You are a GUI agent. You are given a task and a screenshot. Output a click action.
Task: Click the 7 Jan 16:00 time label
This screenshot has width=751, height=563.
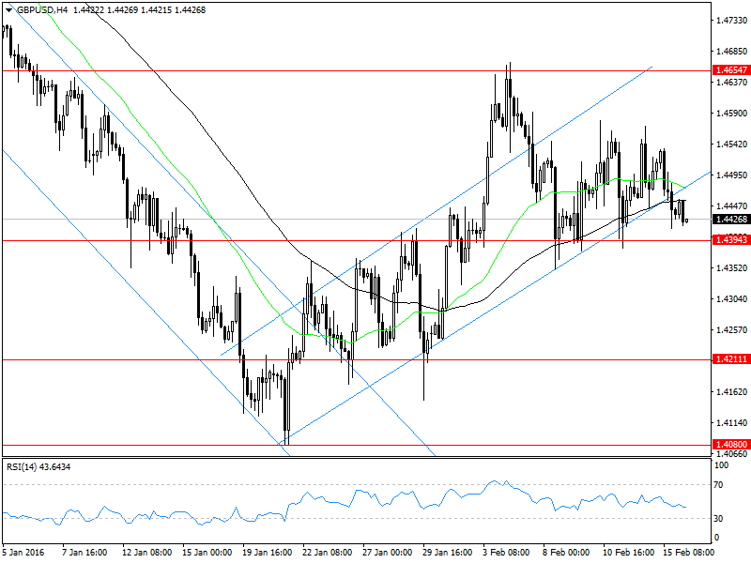84,553
